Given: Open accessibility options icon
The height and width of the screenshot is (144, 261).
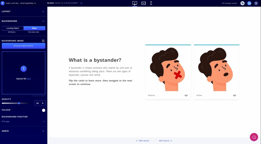Looking at the screenshot, I should click(x=256, y=3).
